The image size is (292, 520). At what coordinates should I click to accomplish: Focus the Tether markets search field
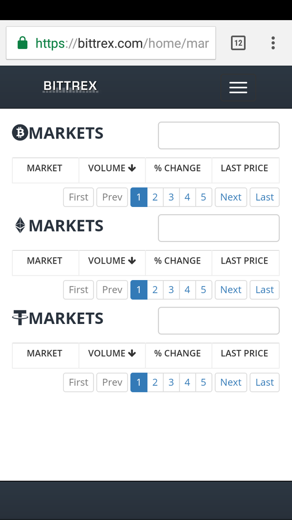tap(219, 320)
